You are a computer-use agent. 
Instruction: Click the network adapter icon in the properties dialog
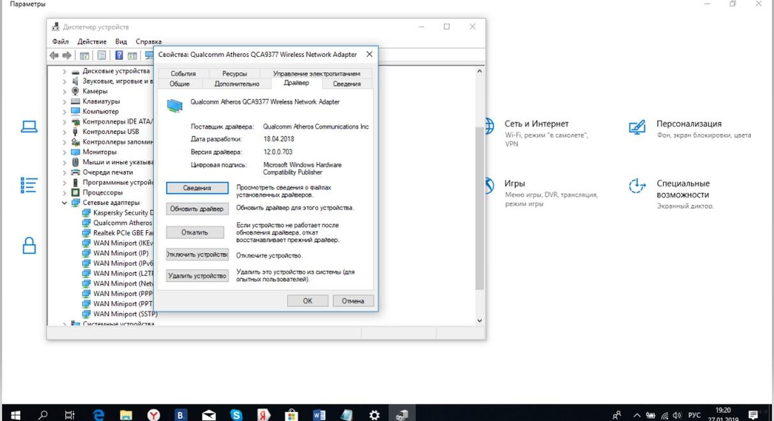pyautogui.click(x=174, y=105)
